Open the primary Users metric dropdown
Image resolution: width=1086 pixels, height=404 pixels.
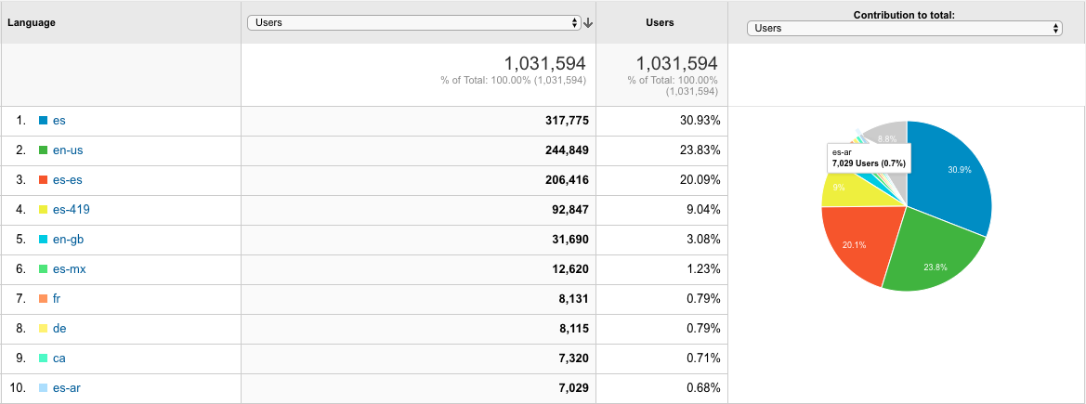point(413,23)
